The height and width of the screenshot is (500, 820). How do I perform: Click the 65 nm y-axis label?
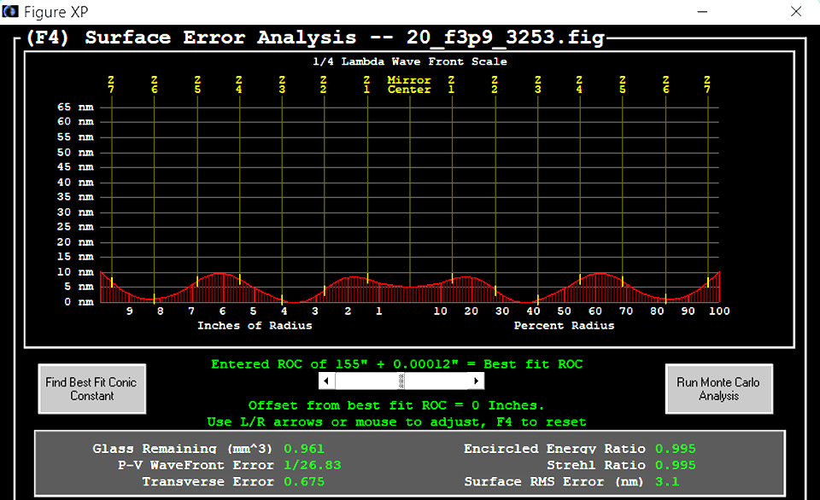pyautogui.click(x=76, y=108)
